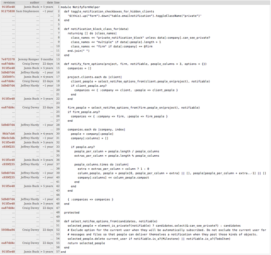This screenshot has width=271, height=255.
Task: Open revision 5938ba84 on line 52
Action: tap(8, 230)
